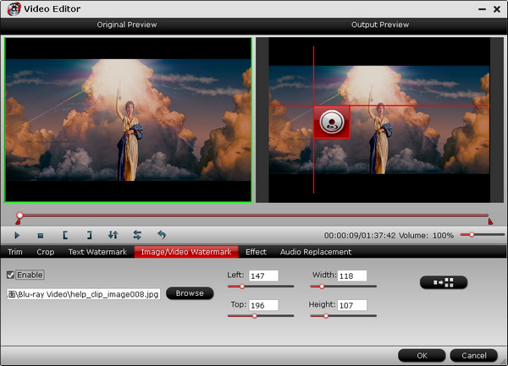Click the Video Editor app logo

[x=14, y=9]
